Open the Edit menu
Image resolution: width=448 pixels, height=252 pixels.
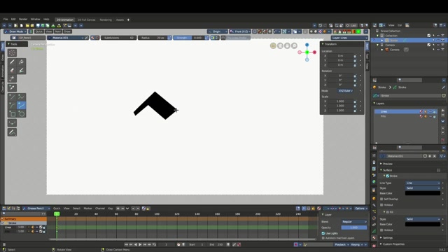tap(13, 19)
